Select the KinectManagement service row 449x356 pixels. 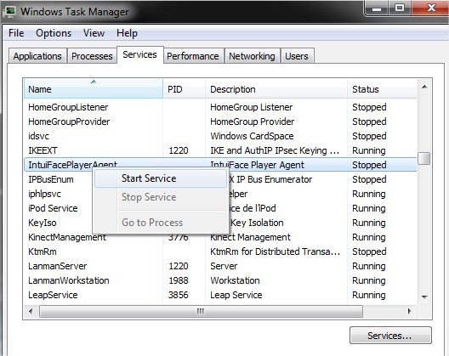[x=220, y=237]
